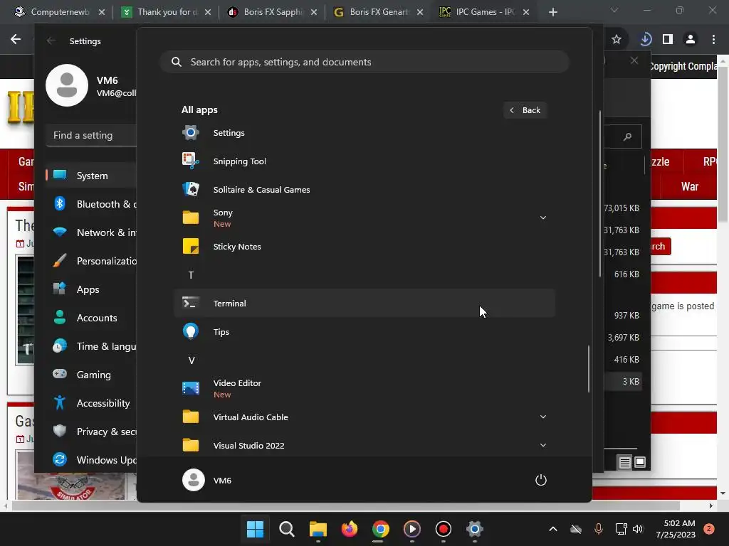Screen dimensions: 729x546
Task: Open a new Chrome tab
Action: pos(552,13)
